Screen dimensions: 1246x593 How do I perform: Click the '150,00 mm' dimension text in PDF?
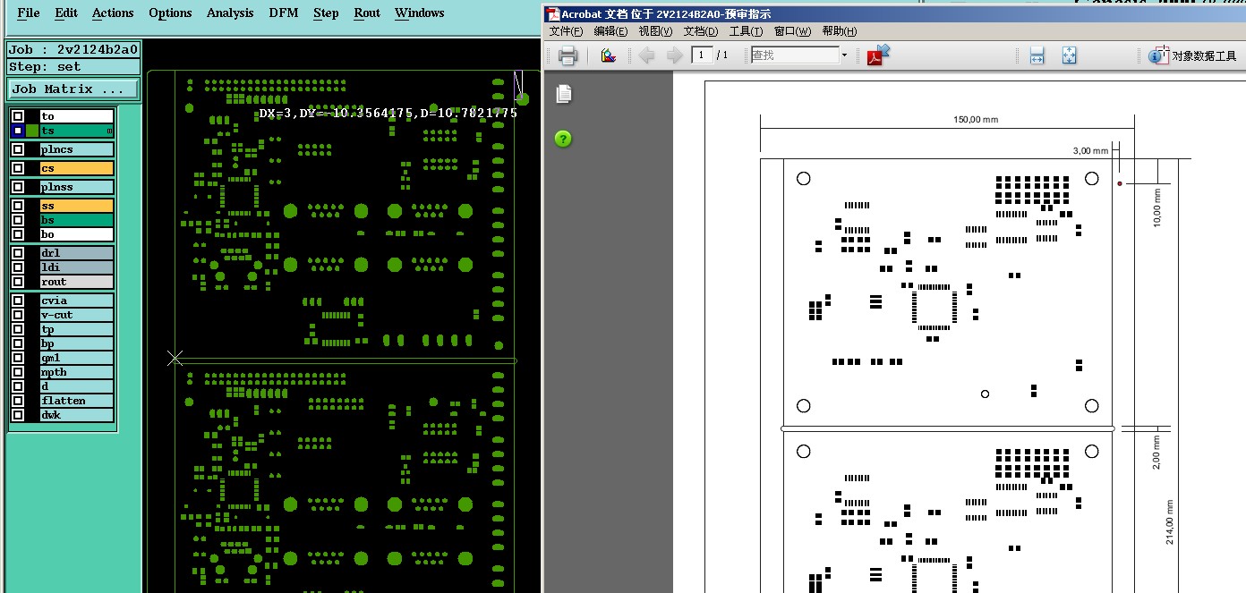coord(976,119)
